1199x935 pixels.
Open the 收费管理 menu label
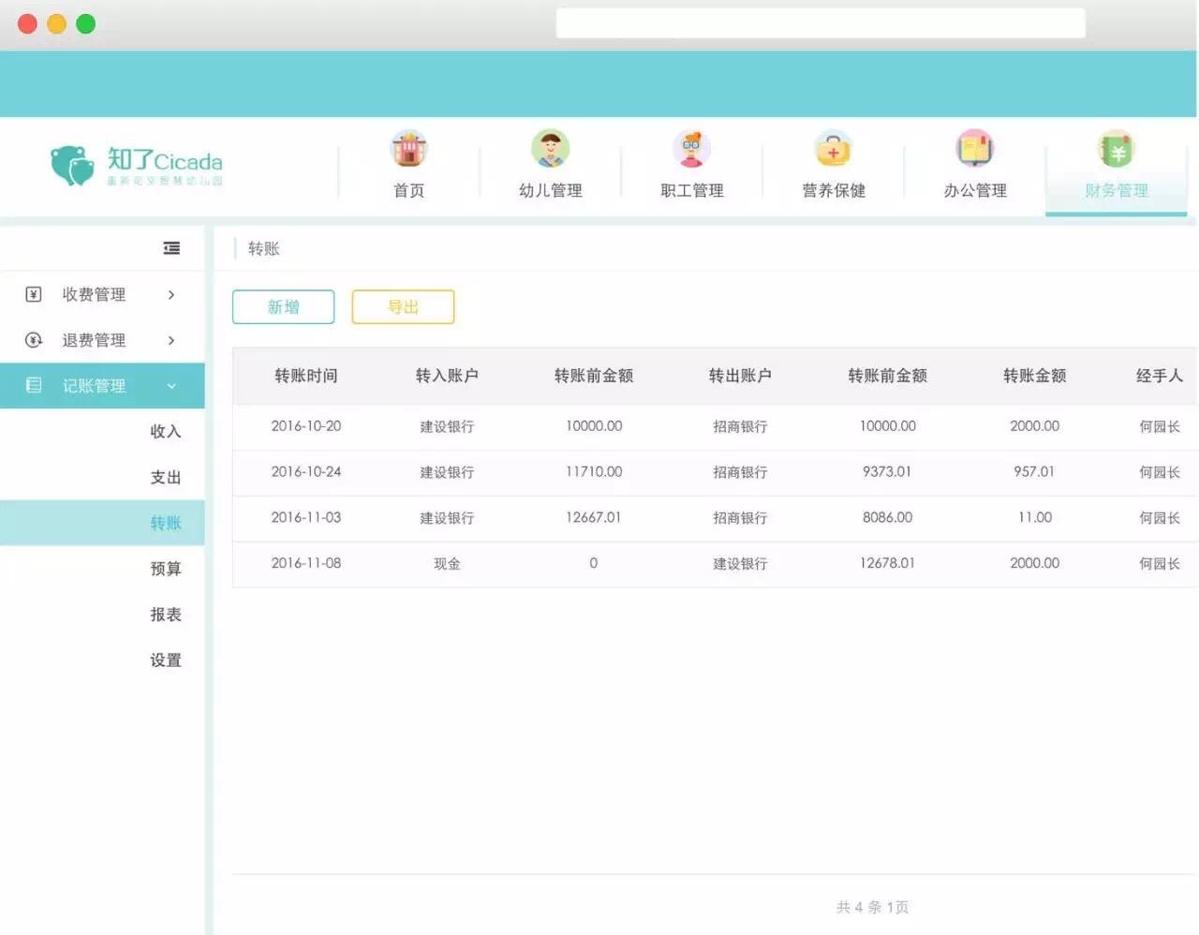click(x=94, y=294)
